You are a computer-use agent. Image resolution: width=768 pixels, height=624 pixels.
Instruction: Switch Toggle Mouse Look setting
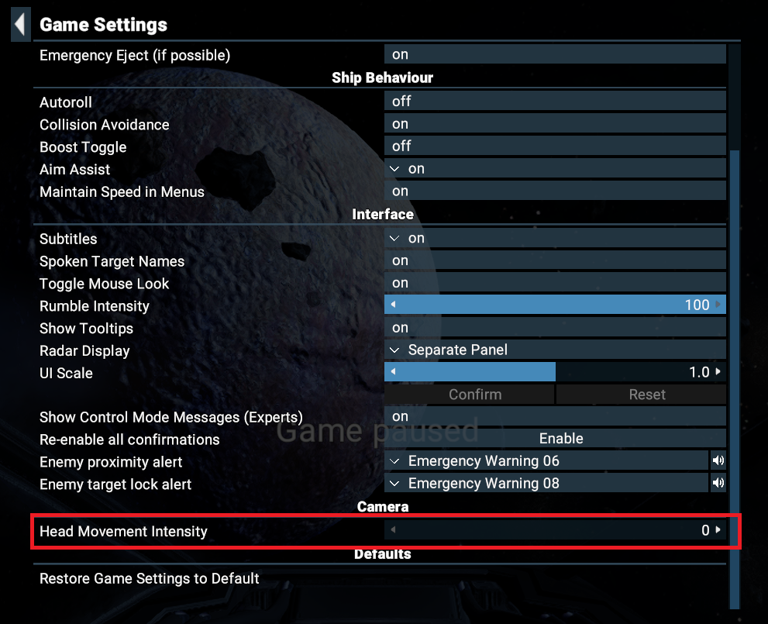point(555,283)
